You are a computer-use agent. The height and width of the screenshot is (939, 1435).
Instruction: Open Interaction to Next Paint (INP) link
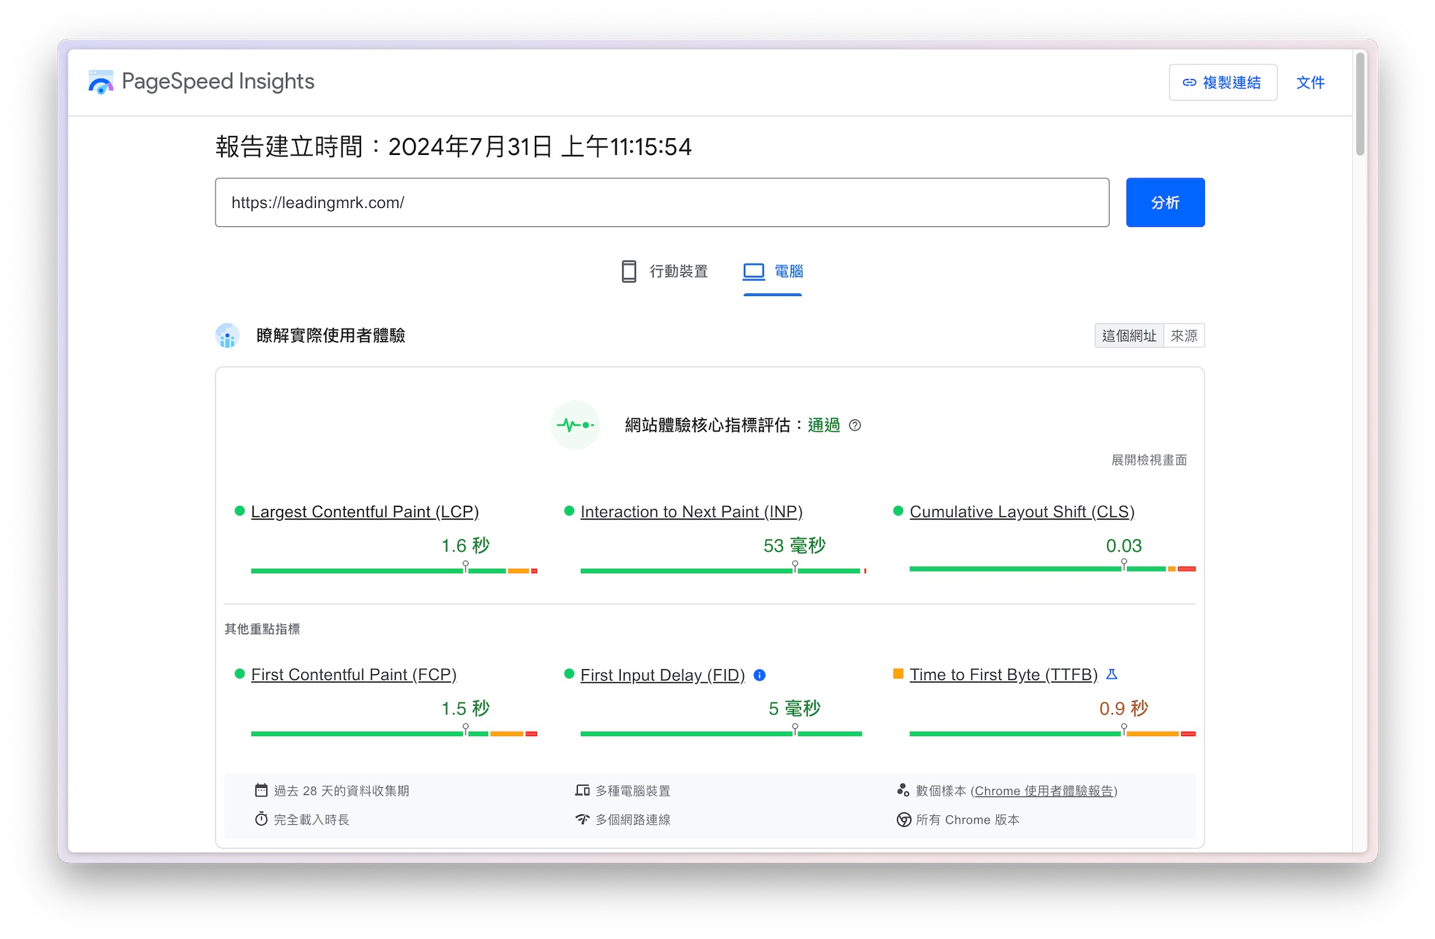pos(691,511)
